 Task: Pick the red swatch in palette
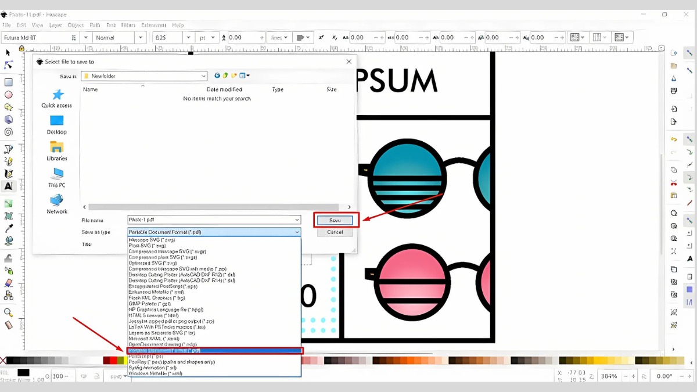(x=114, y=361)
